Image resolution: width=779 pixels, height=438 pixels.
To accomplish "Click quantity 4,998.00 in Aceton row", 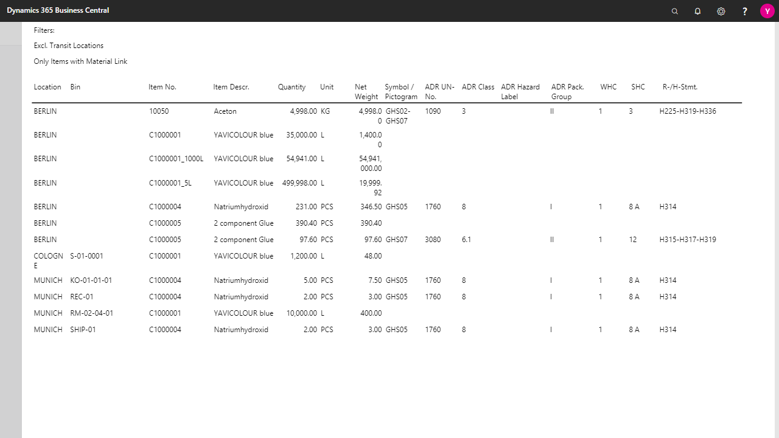I will click(x=303, y=111).
